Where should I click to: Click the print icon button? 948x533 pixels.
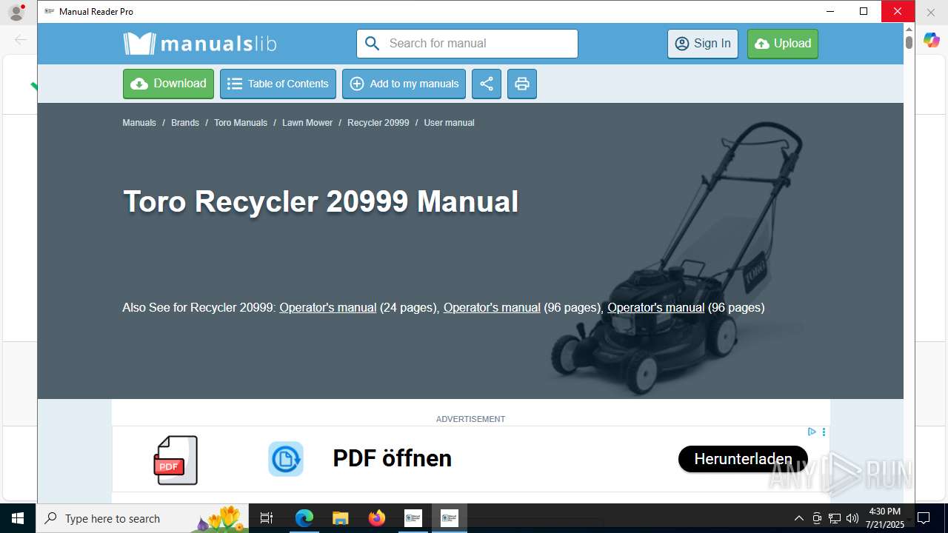tap(522, 84)
